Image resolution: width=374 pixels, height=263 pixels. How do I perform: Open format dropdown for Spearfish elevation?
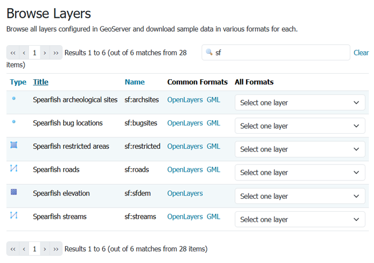click(x=300, y=196)
